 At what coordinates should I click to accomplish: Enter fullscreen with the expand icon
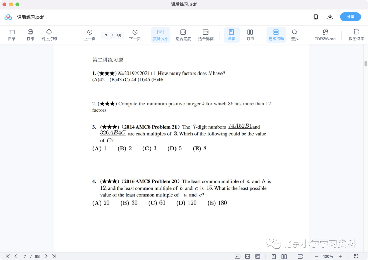pyautogui.click(x=356, y=256)
